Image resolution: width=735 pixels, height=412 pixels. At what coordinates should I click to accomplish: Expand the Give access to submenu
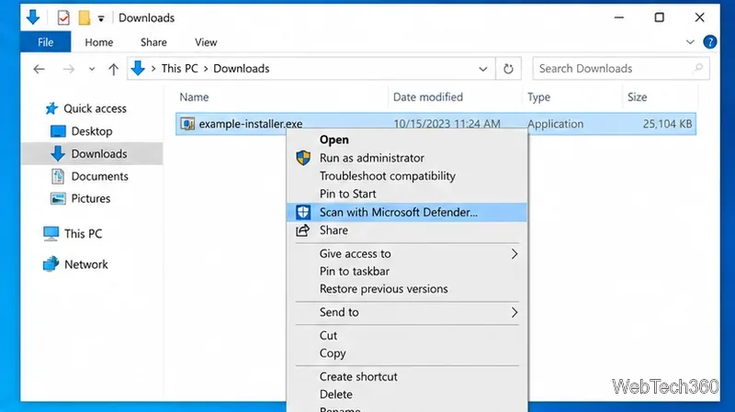tap(407, 254)
